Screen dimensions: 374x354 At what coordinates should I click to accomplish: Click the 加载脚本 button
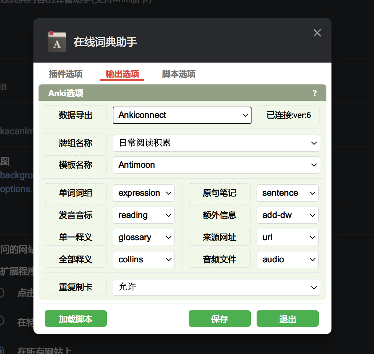click(x=76, y=318)
